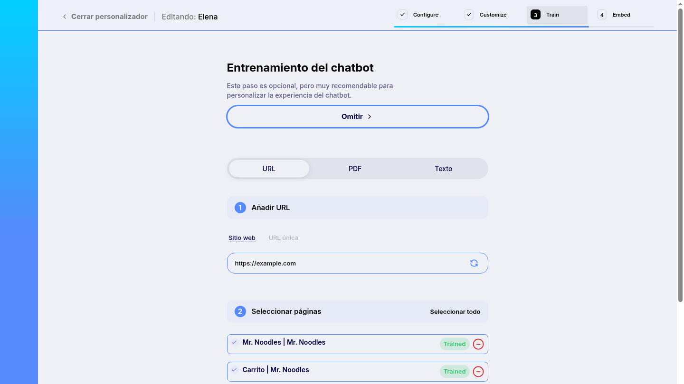Remove the Mr. Noodles | Mr. Noodles page
This screenshot has height=384, width=684.
click(478, 344)
